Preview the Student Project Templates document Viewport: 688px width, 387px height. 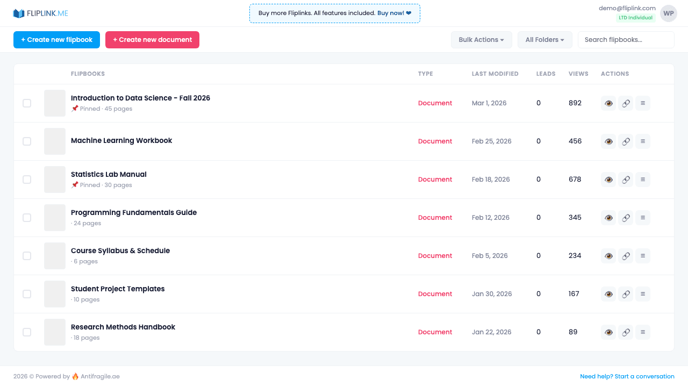tap(608, 293)
